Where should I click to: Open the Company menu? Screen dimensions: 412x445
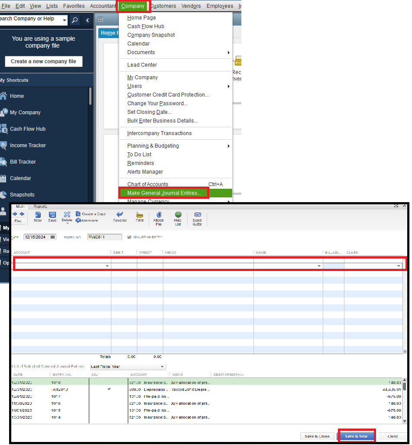pyautogui.click(x=133, y=6)
